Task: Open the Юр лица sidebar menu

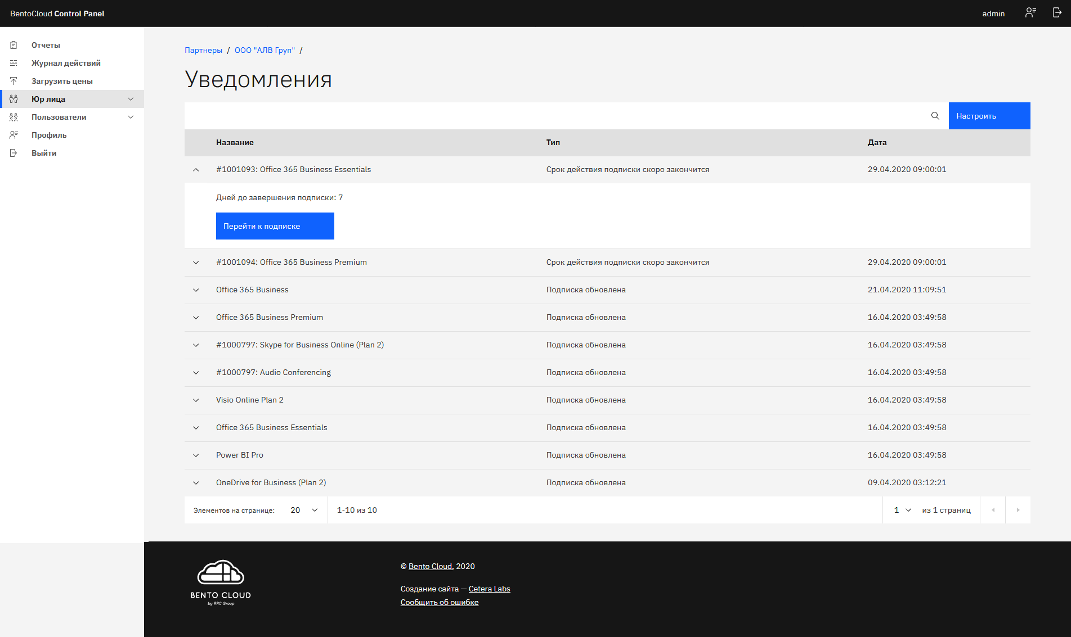Action: [x=131, y=99]
